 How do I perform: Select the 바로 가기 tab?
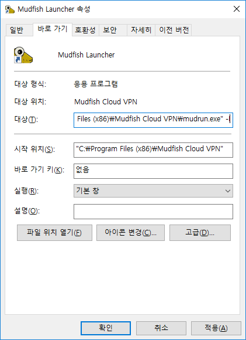point(53,29)
